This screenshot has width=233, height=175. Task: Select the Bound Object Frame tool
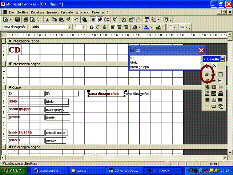tap(221, 94)
